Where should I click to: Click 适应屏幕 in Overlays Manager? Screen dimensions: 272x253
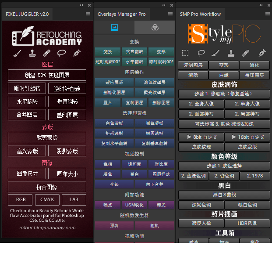point(114,82)
